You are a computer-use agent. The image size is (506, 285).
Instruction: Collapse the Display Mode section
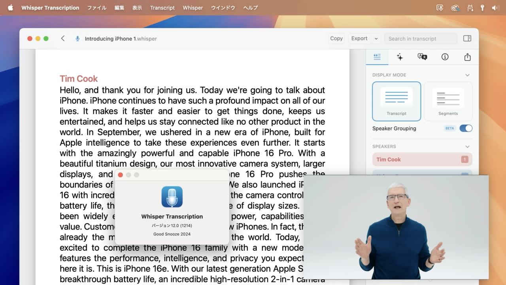pos(467,75)
